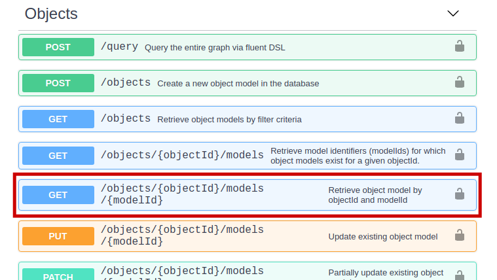Click the lock icon on POST /objects
Viewport: 497px width, 280px height.
(460, 82)
